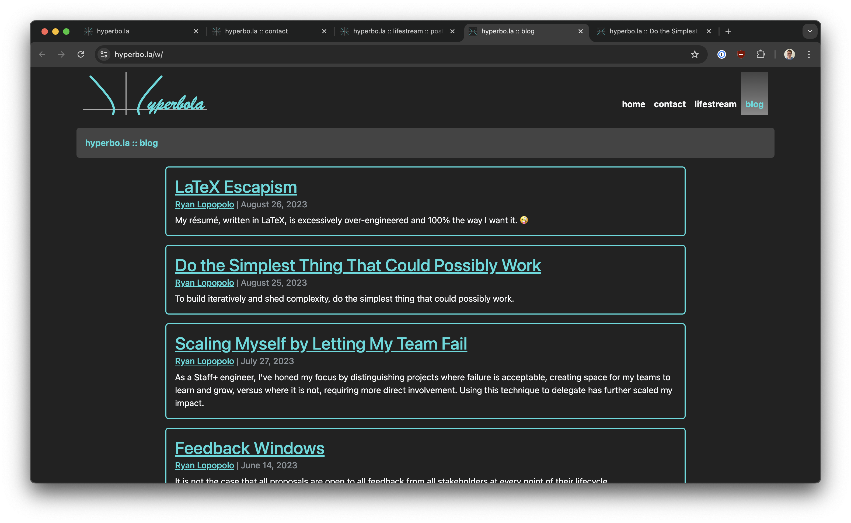Click the Chrome profile avatar
The image size is (851, 523).
789,54
